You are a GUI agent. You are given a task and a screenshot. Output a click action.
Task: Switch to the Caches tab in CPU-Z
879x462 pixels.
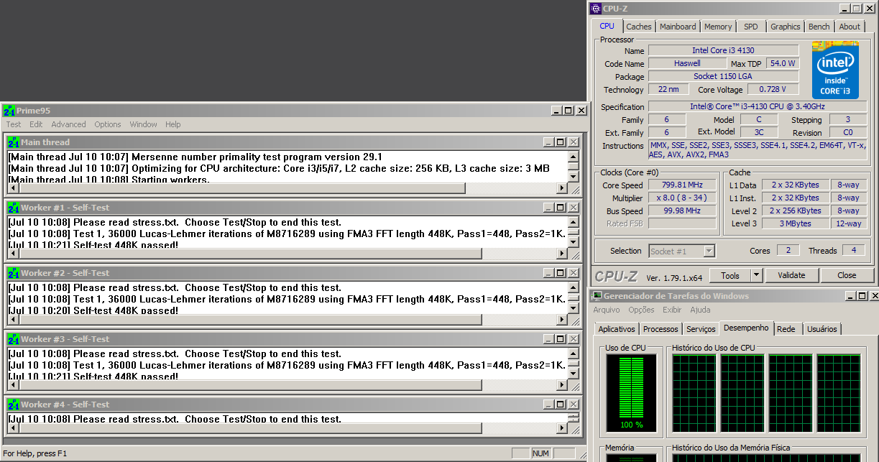638,27
